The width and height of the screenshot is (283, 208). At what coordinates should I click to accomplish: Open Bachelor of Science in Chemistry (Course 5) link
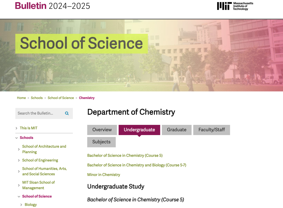tap(125, 156)
